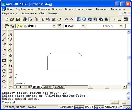Expand the ByLayer color dropdown
Viewport: 132px width, 110px height.
(83, 26)
